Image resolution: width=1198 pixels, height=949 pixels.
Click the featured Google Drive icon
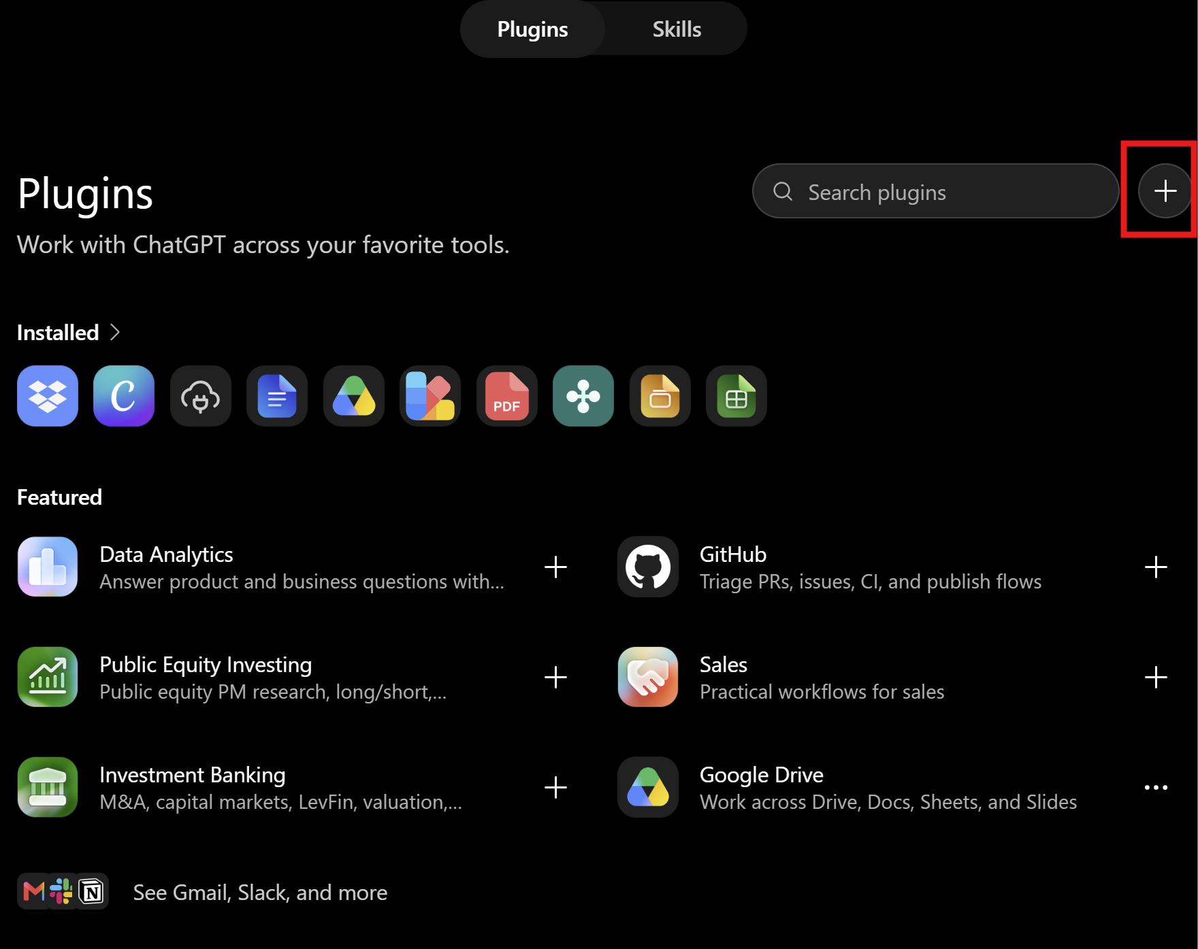point(648,787)
